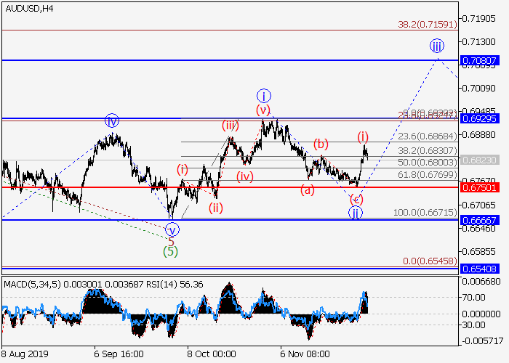This screenshot has width=509, height=363.
Task: Select the circled blue wave ii marker
Action: [355, 212]
